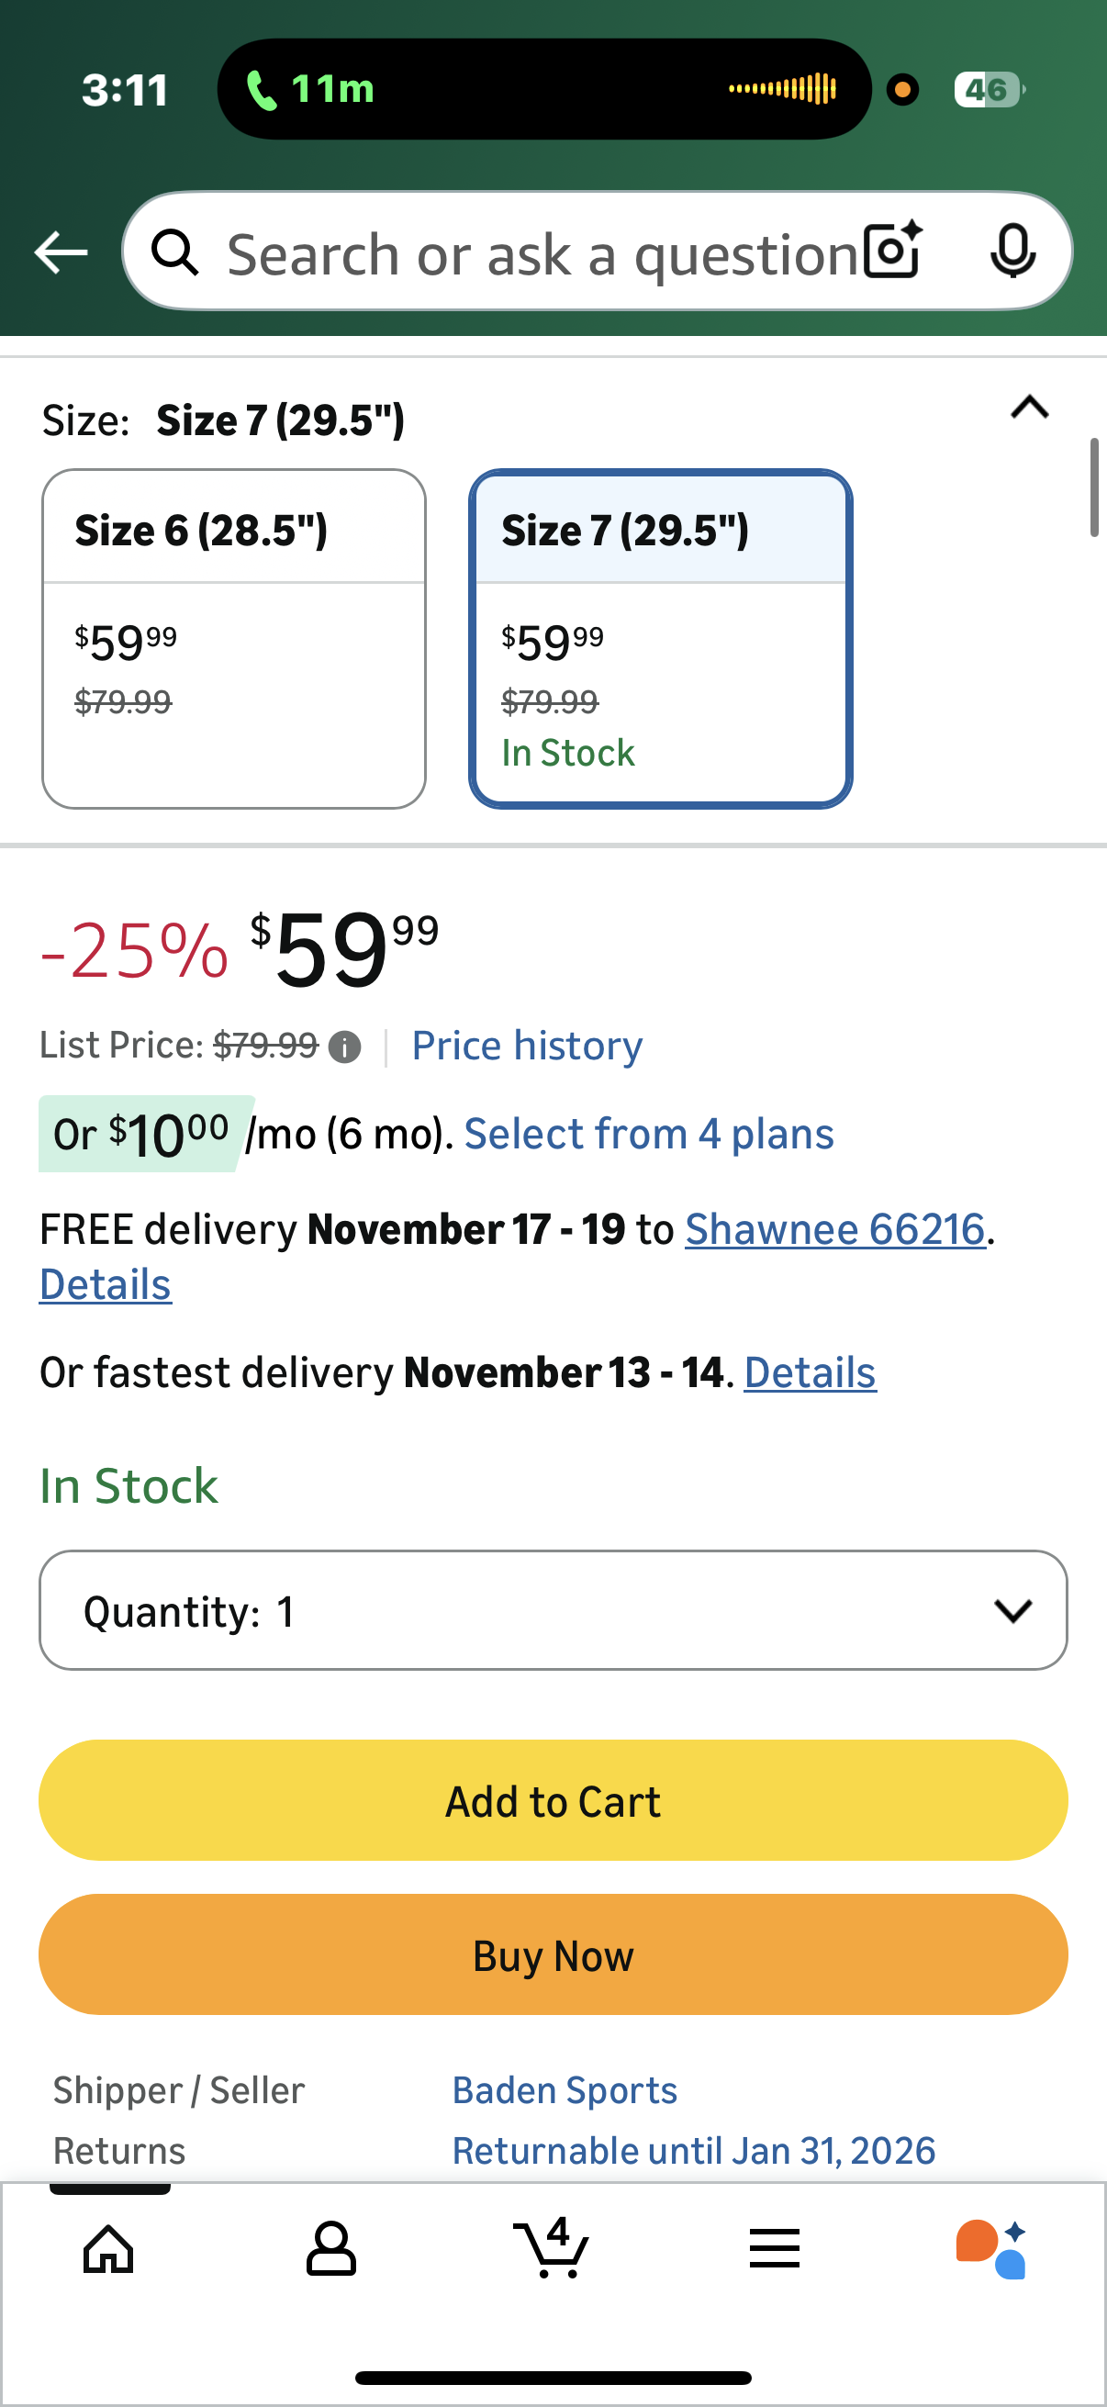Viewport: 1107px width, 2407px height.
Task: Tap the microphone voice search icon
Action: pyautogui.click(x=1012, y=252)
